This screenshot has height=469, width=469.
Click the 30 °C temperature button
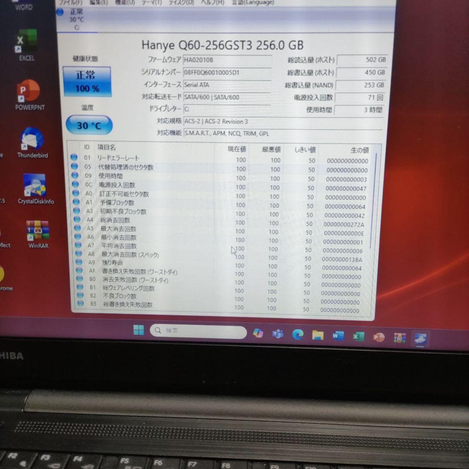point(89,125)
